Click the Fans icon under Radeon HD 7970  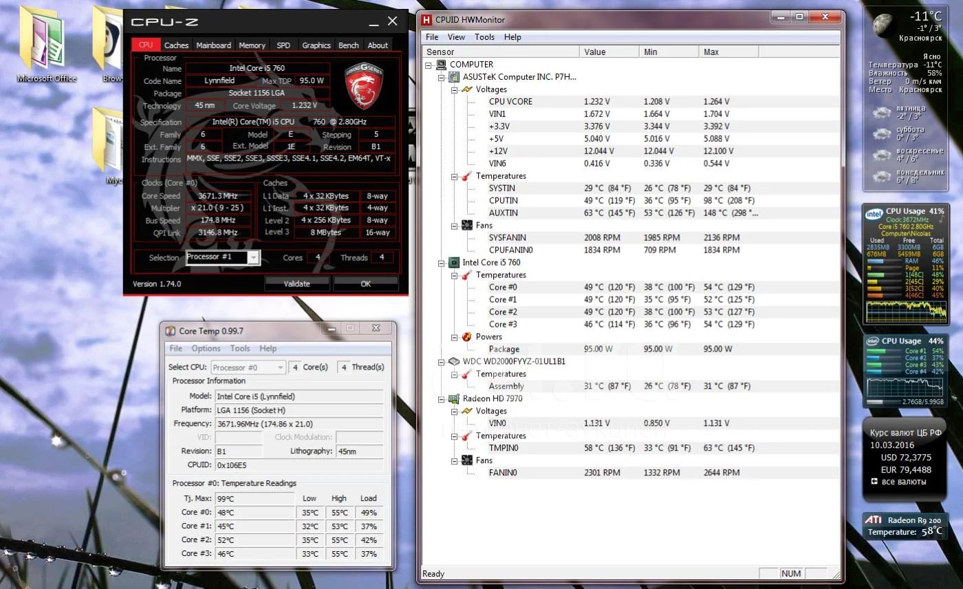point(467,461)
